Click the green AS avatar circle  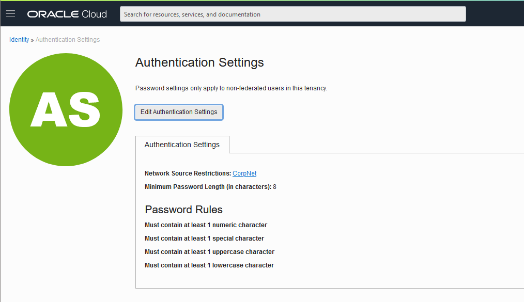(x=66, y=109)
